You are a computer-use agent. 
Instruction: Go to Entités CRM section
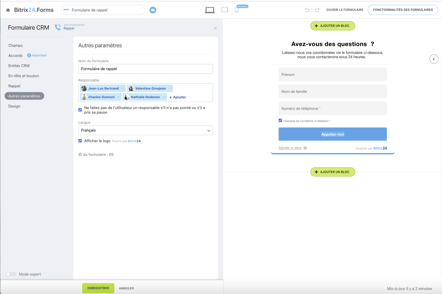pos(19,66)
